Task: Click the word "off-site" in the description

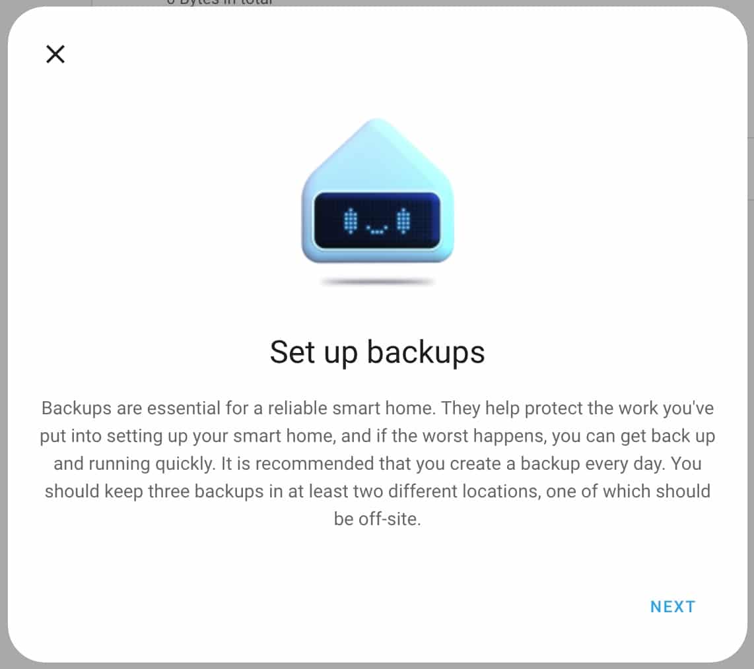Action: pyautogui.click(x=387, y=519)
